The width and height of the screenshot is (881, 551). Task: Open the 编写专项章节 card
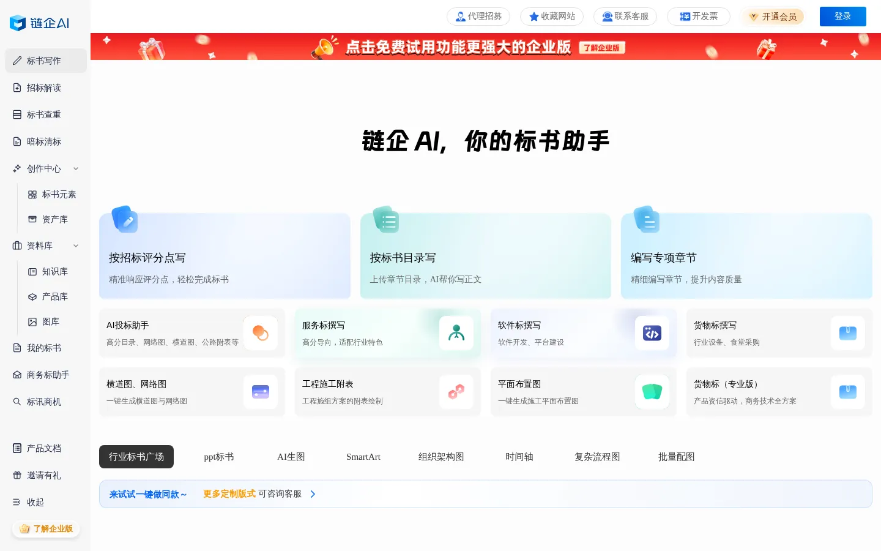point(746,256)
